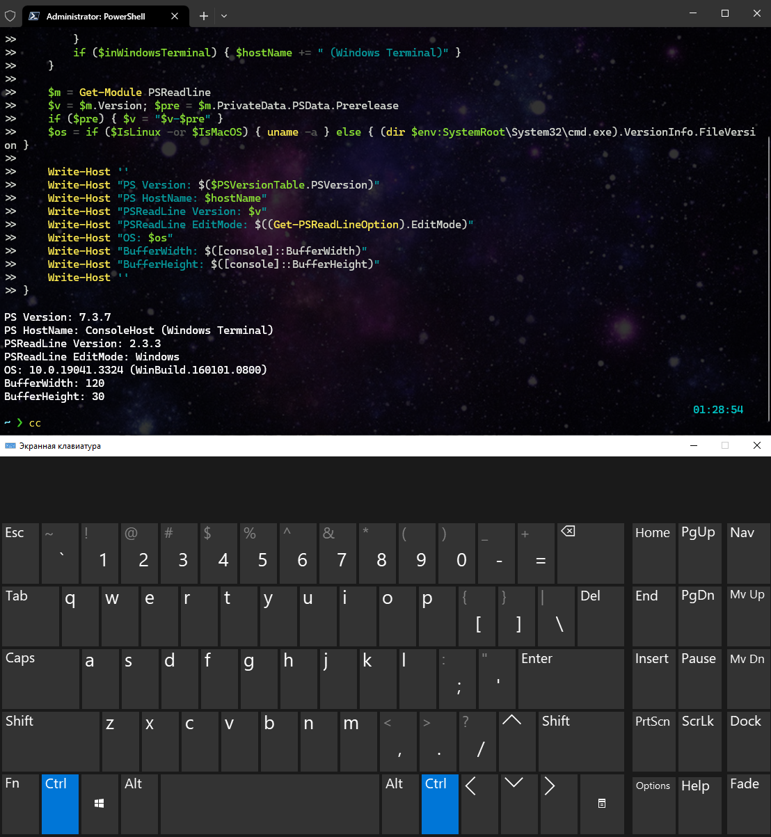Open a new tab in Windows Terminal
This screenshot has height=837, width=771.
pyautogui.click(x=204, y=16)
